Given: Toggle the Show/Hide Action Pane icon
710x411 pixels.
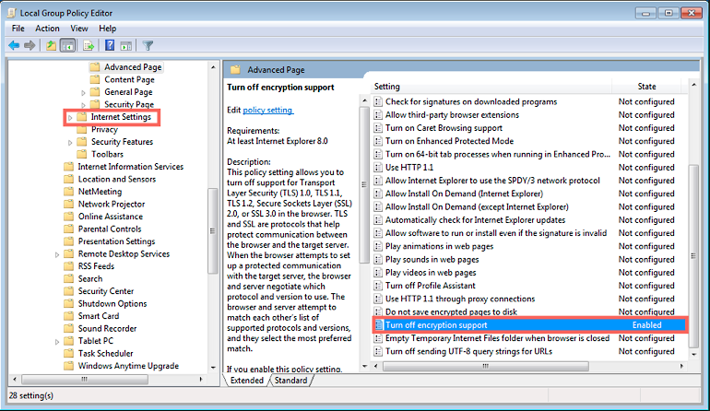Looking at the screenshot, I should point(126,45).
